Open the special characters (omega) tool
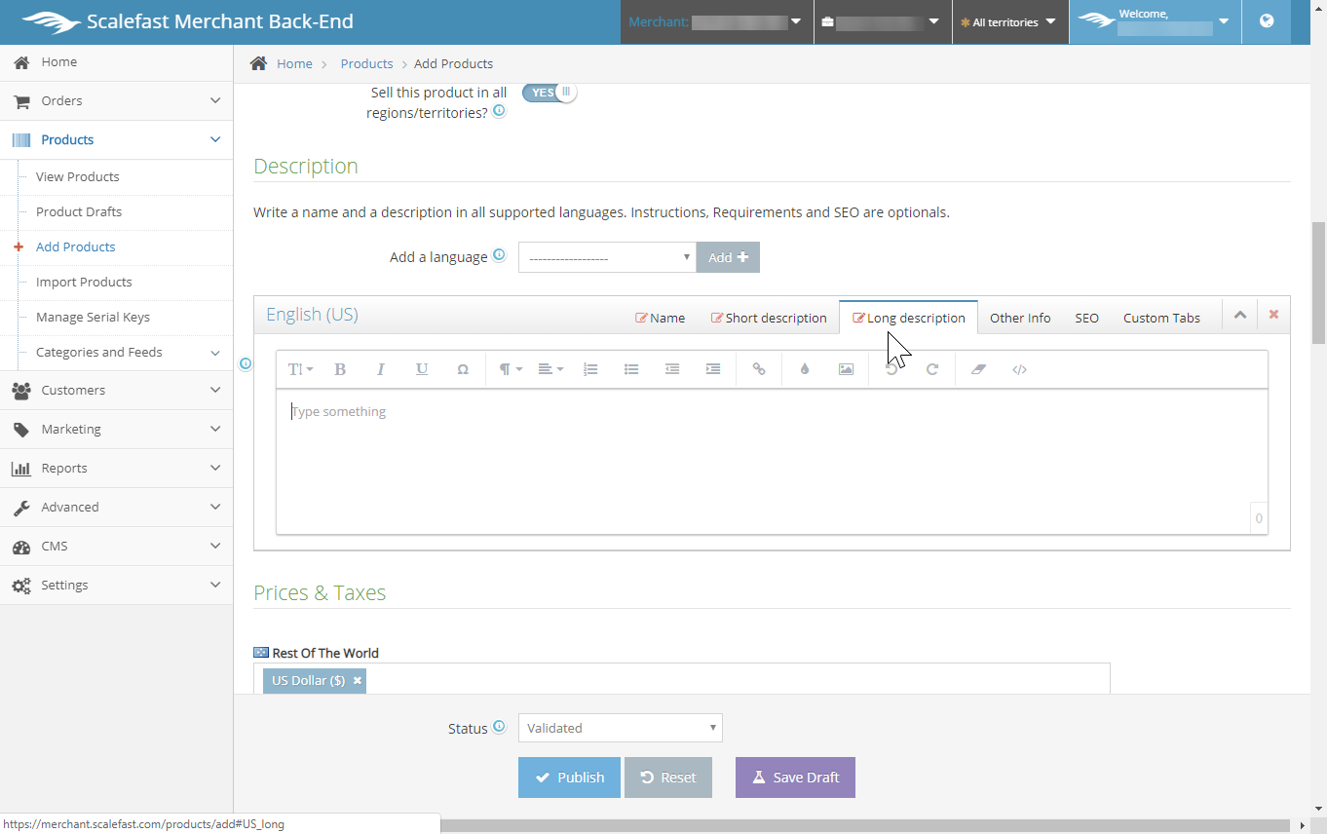 (463, 369)
